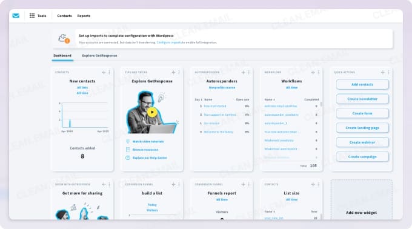Screen dimensions: 412x229
Task: Change List size All time filter
Action: [291, 199]
